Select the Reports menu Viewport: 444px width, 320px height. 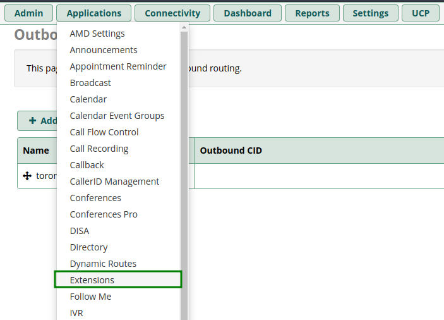pos(312,13)
